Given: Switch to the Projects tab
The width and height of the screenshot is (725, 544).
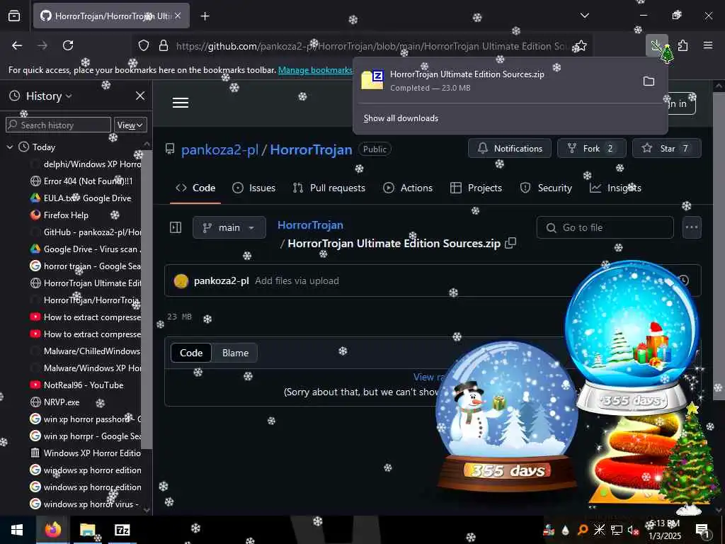Looking at the screenshot, I should click(476, 188).
